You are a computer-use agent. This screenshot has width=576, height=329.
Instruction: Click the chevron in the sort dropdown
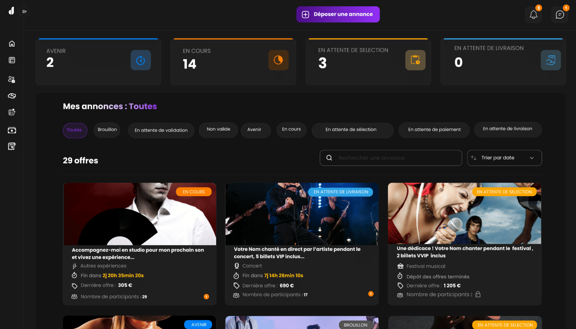point(532,158)
